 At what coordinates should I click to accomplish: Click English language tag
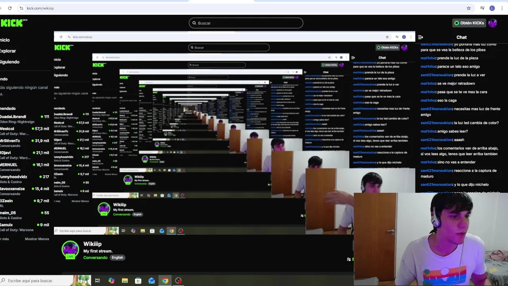pos(117,257)
